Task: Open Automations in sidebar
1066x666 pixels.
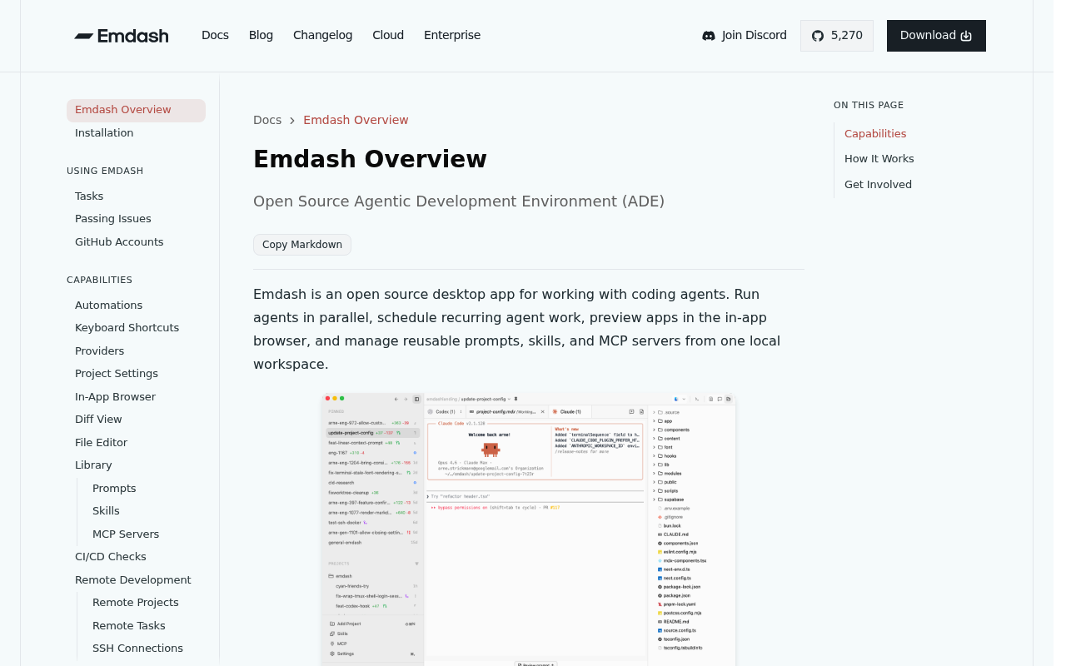Action: point(108,306)
